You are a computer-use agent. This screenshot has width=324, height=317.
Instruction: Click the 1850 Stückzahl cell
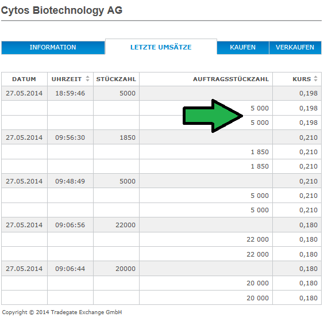point(116,138)
